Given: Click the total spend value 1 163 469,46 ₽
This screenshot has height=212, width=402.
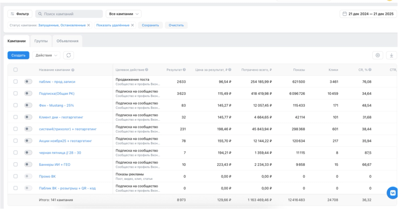Looking at the screenshot, I should (x=260, y=200).
